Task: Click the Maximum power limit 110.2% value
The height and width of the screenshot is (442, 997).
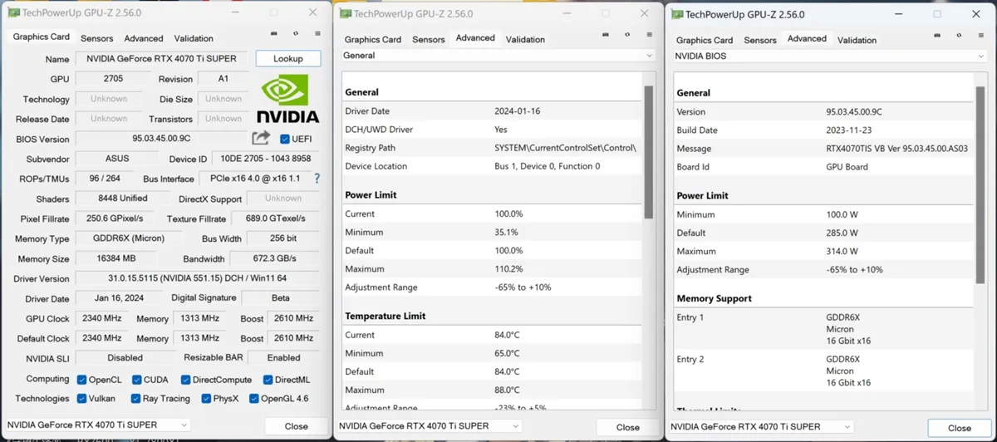Action: (x=509, y=268)
